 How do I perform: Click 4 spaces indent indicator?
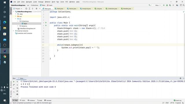coord(178,103)
